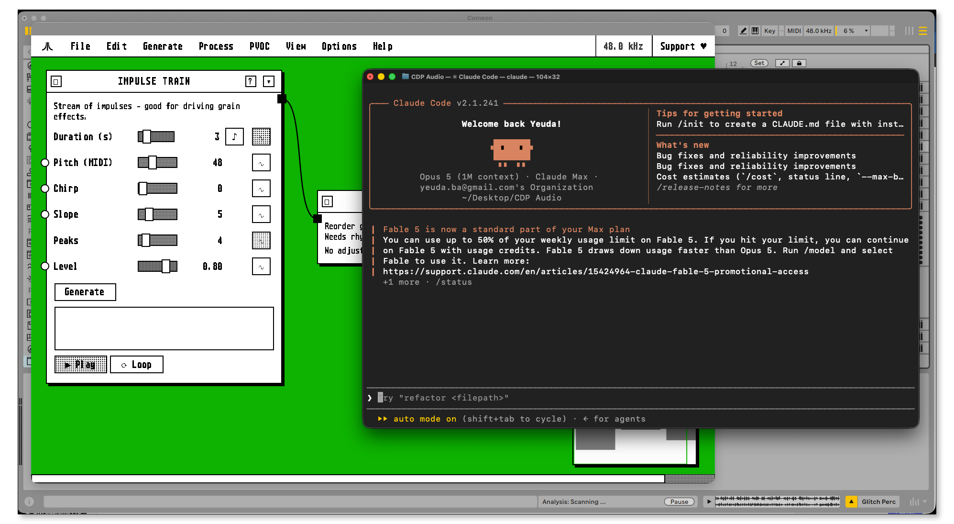Open the Generate menu
954x524 pixels.
coord(163,46)
